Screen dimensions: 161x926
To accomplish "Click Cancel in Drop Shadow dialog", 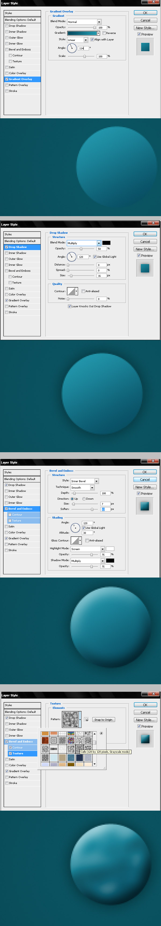I will [x=145, y=241].
